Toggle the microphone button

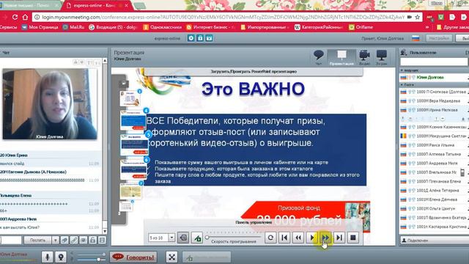click(47, 257)
